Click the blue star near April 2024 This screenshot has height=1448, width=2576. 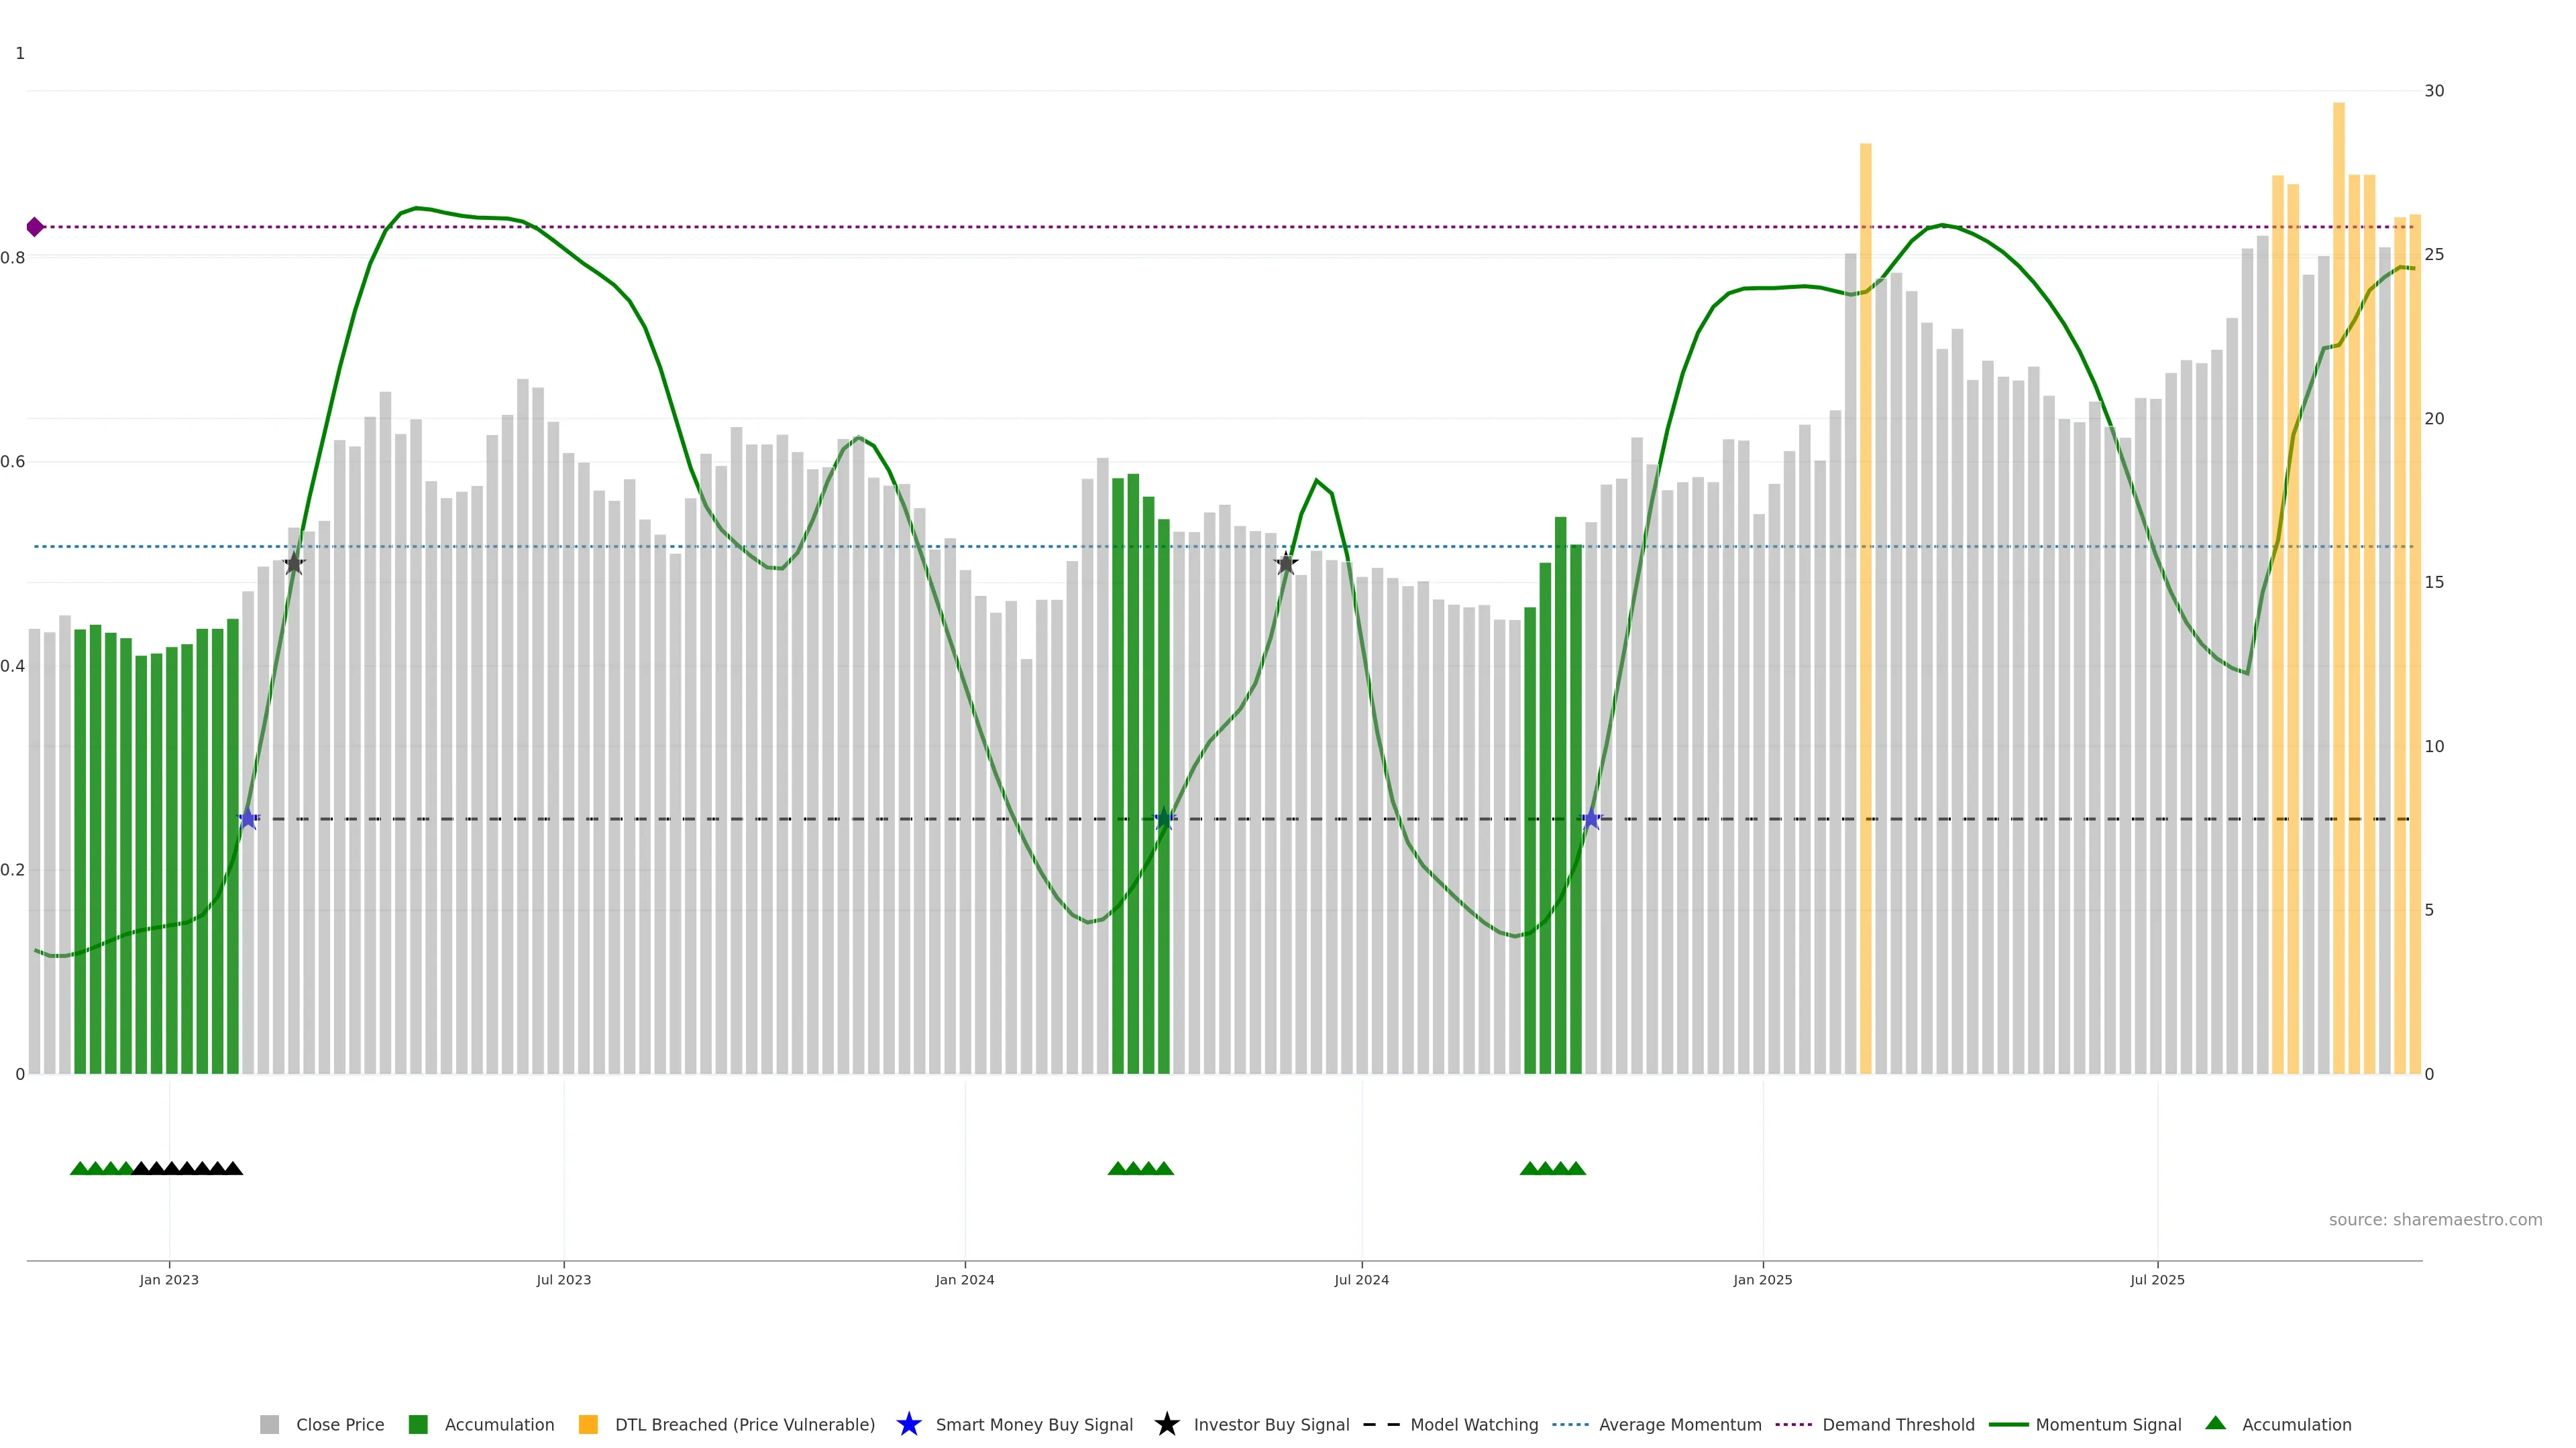pos(1164,819)
